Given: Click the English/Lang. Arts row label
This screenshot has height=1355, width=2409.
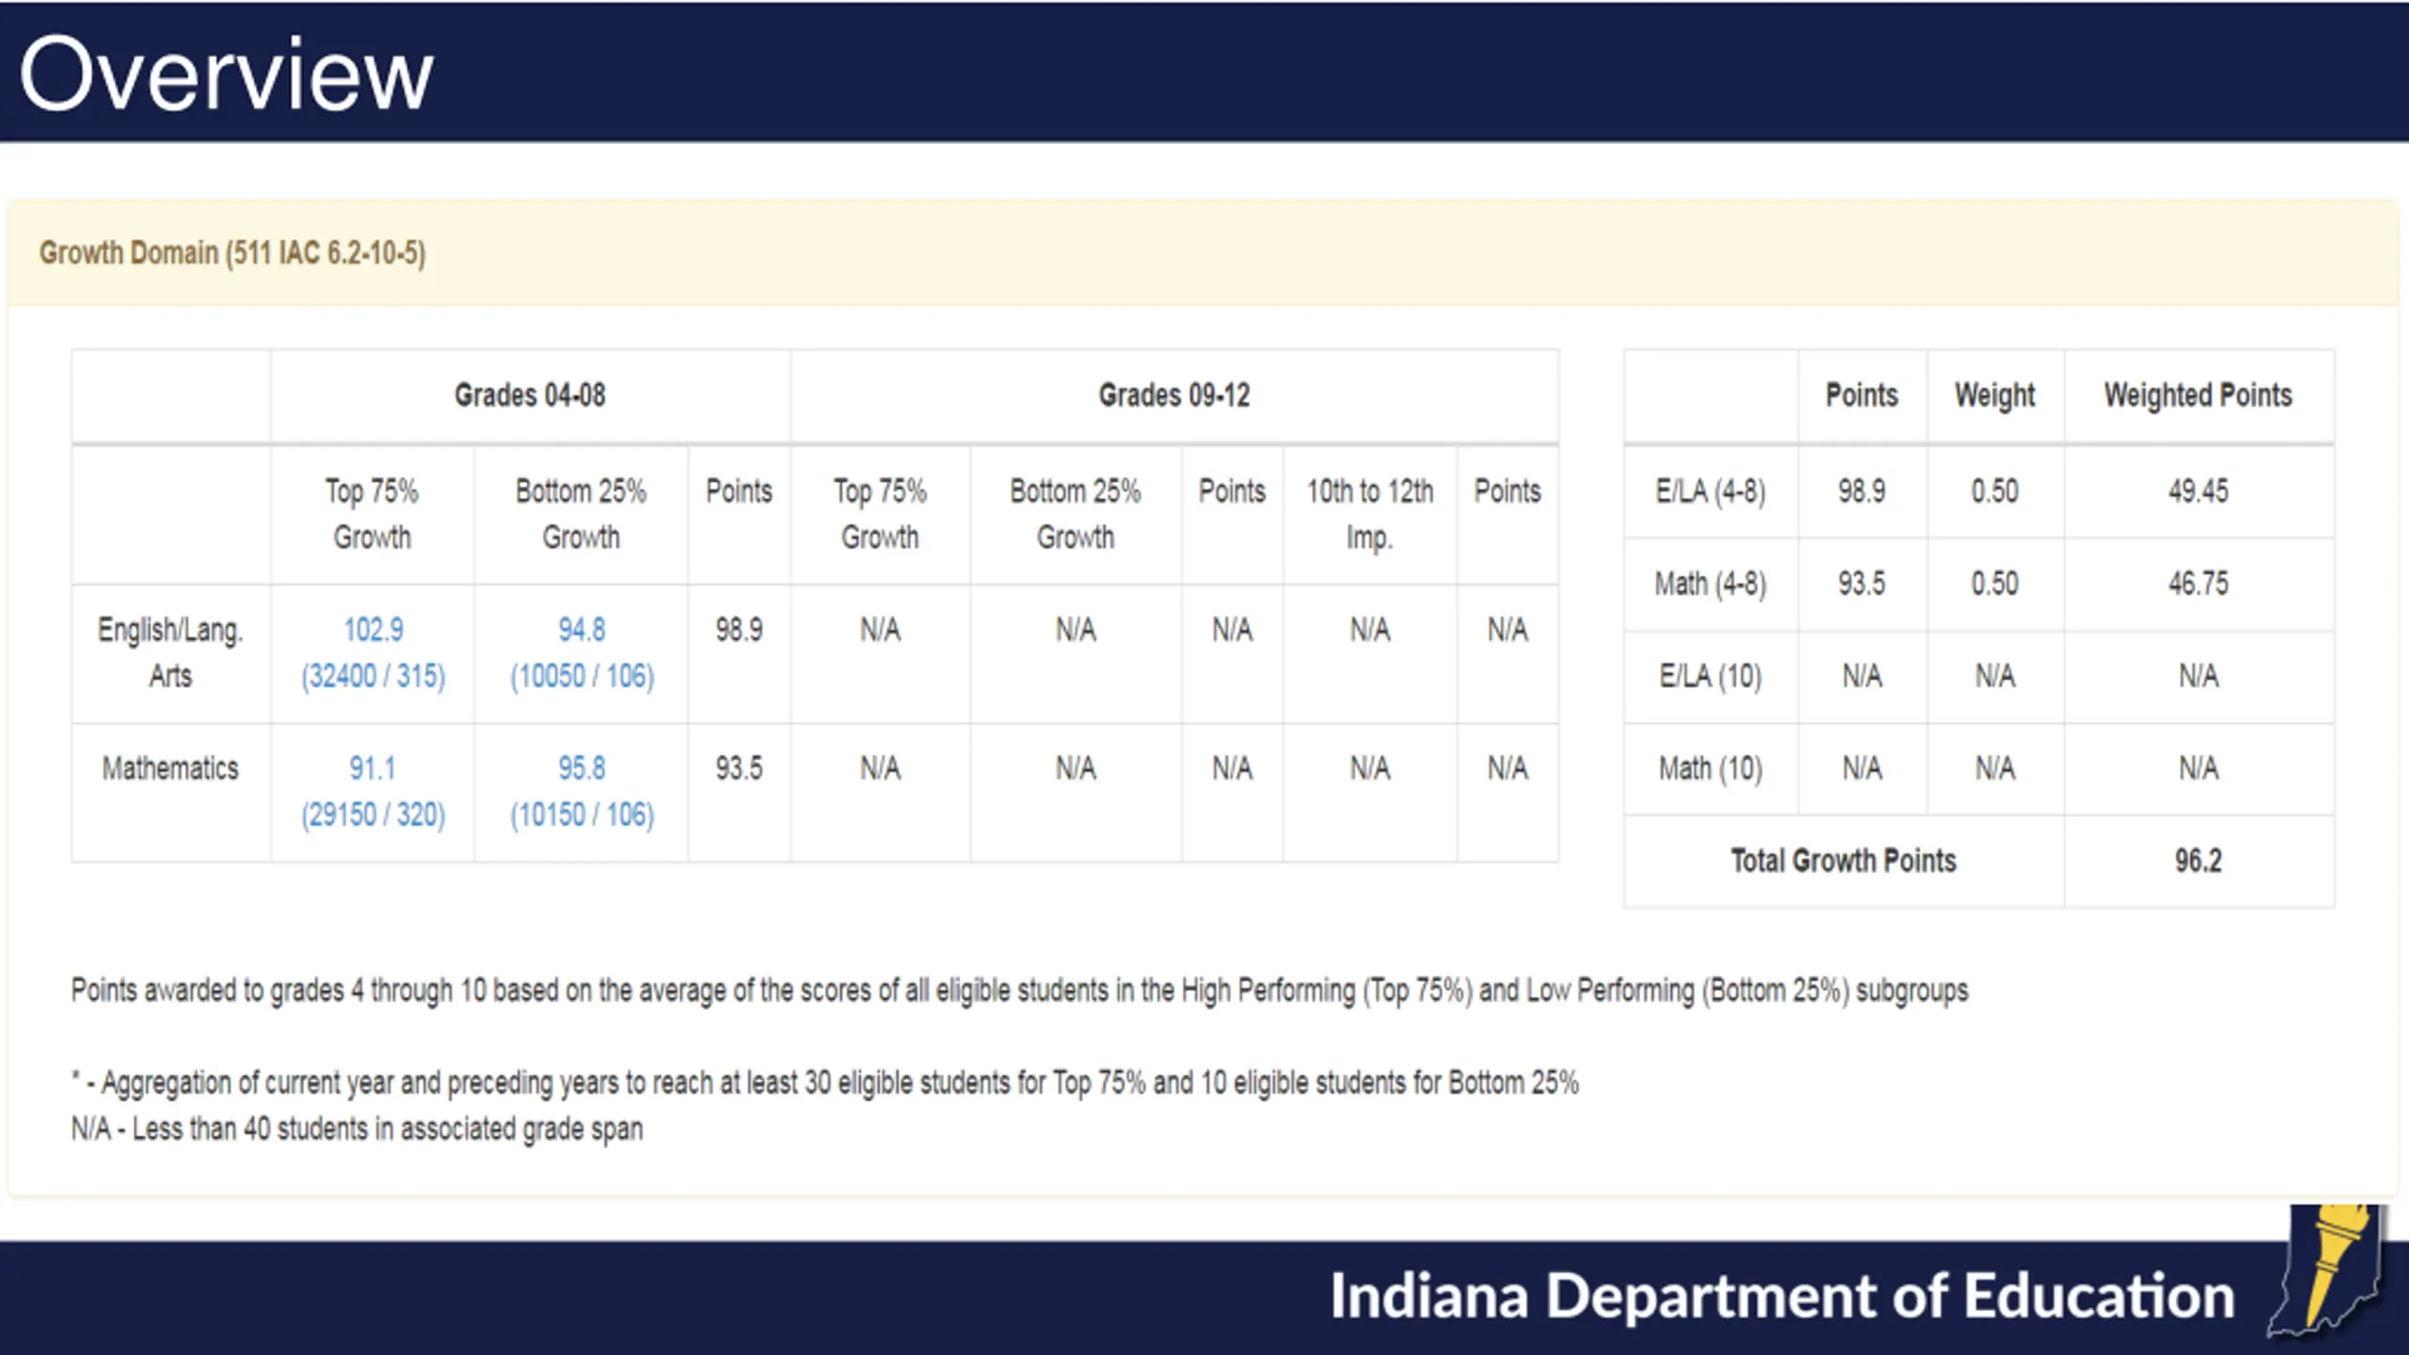Looking at the screenshot, I should click(170, 652).
